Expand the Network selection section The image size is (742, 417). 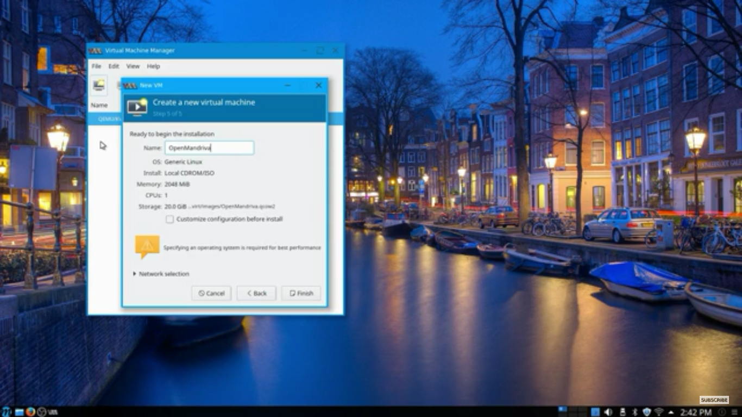pyautogui.click(x=161, y=274)
